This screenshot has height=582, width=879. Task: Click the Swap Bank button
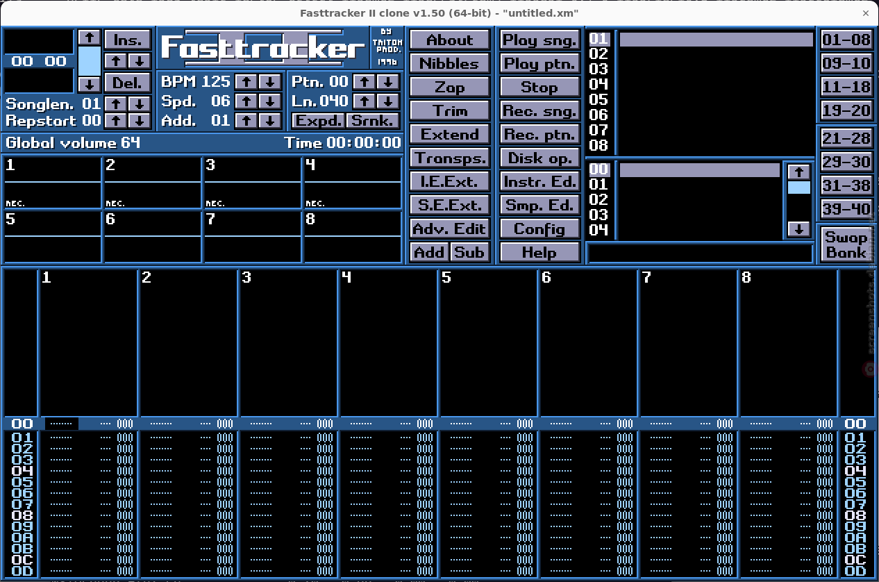(x=846, y=244)
